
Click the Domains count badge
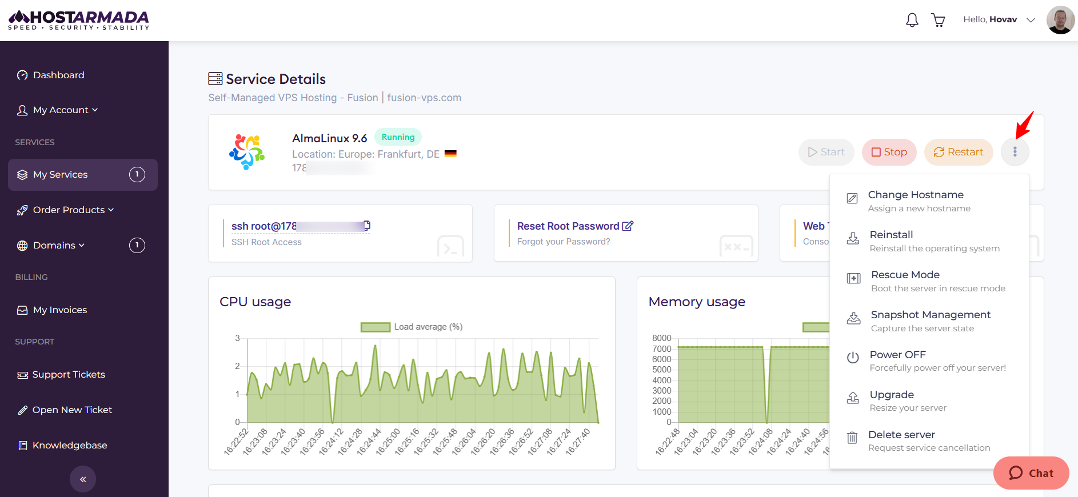tap(137, 245)
